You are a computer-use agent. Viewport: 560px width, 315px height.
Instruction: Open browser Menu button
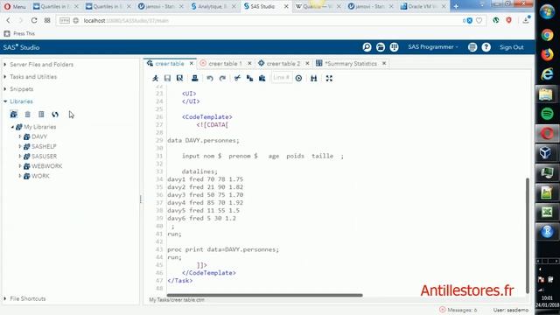point(15,6)
